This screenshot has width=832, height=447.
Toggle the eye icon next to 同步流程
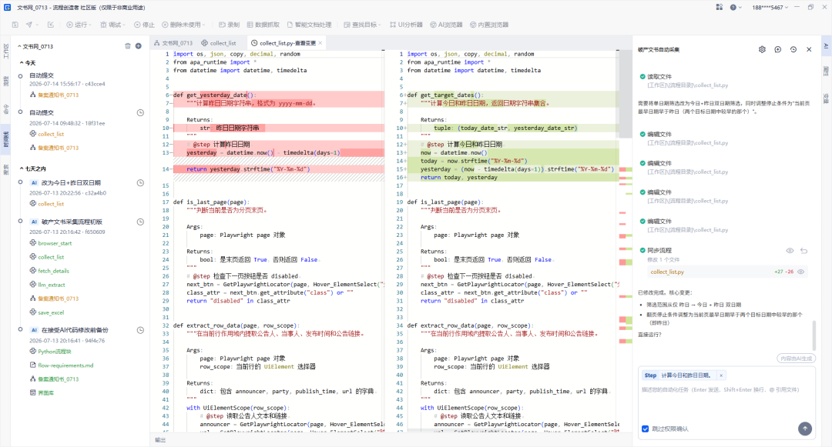790,251
